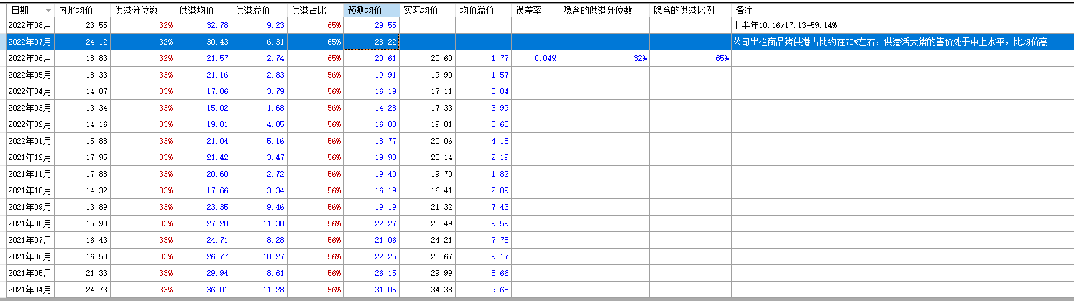Select the 2022年06月 date cell
1074x301 pixels.
click(31, 58)
